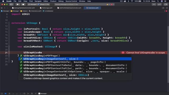Screen dimensions: 169x95
Task: Open the Editor menu
Action: pyautogui.click(x=46, y=1)
